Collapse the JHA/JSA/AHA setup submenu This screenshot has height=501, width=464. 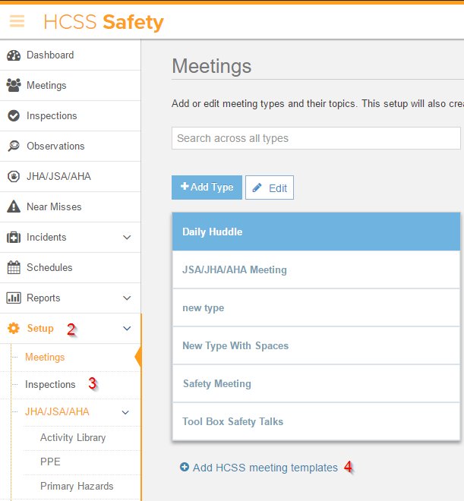tap(126, 412)
